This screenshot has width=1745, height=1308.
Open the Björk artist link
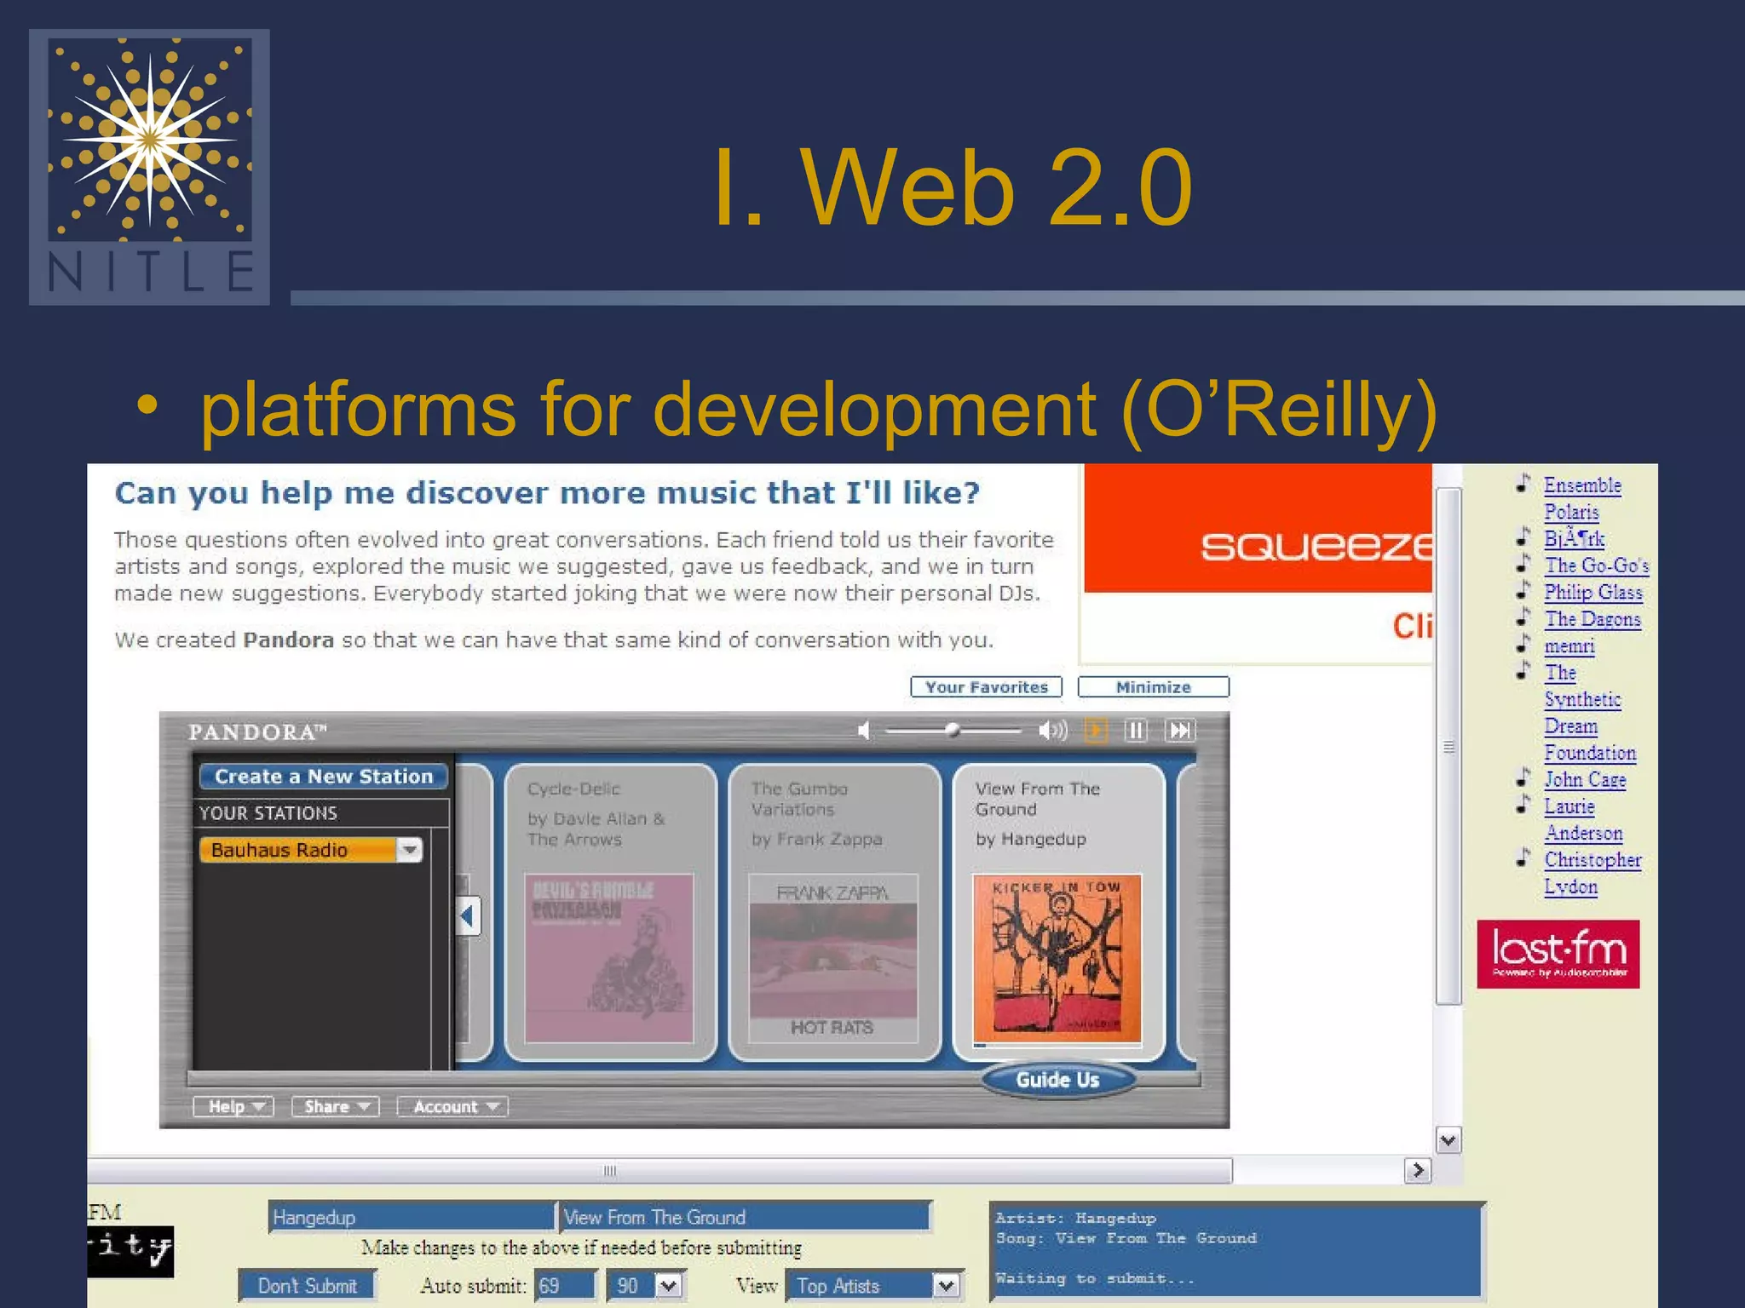click(1574, 538)
